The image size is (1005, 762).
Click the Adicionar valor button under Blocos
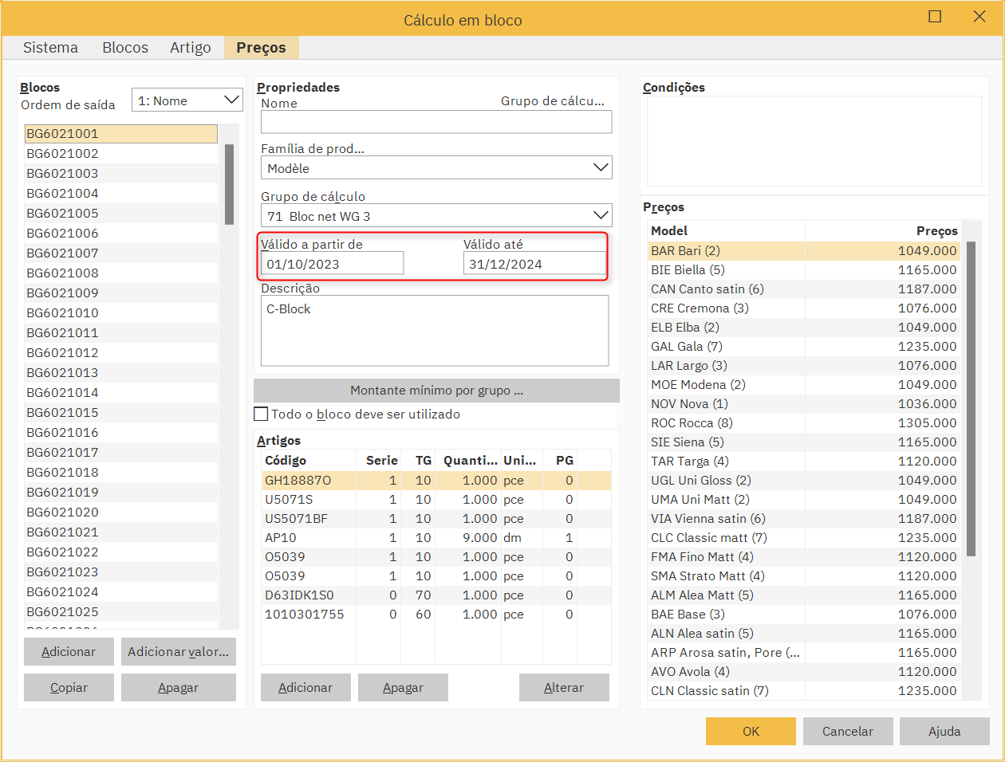tap(178, 652)
